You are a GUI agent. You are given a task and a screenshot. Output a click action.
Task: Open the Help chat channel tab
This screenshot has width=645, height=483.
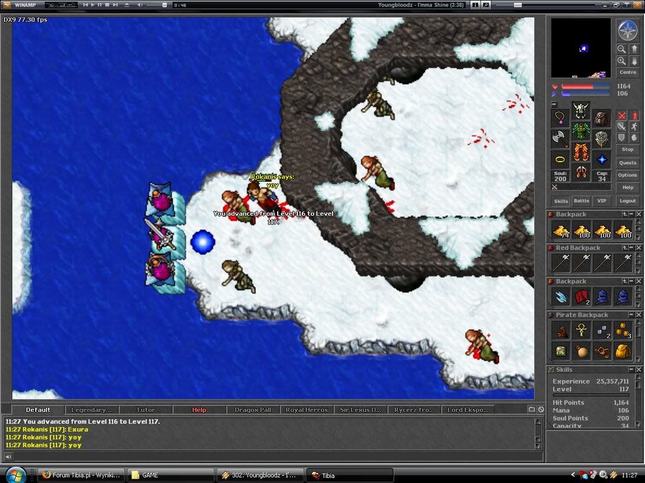tap(199, 410)
